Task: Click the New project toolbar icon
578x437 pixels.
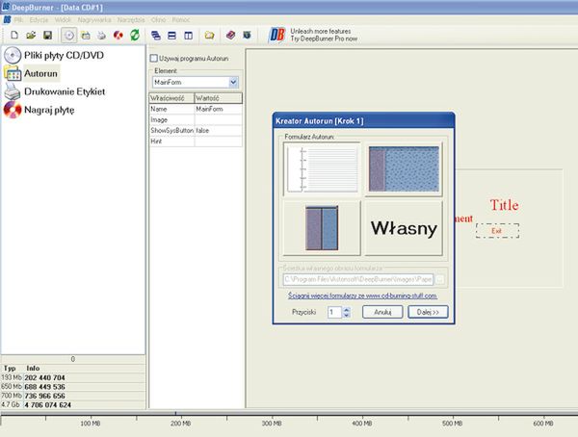Action: point(11,35)
